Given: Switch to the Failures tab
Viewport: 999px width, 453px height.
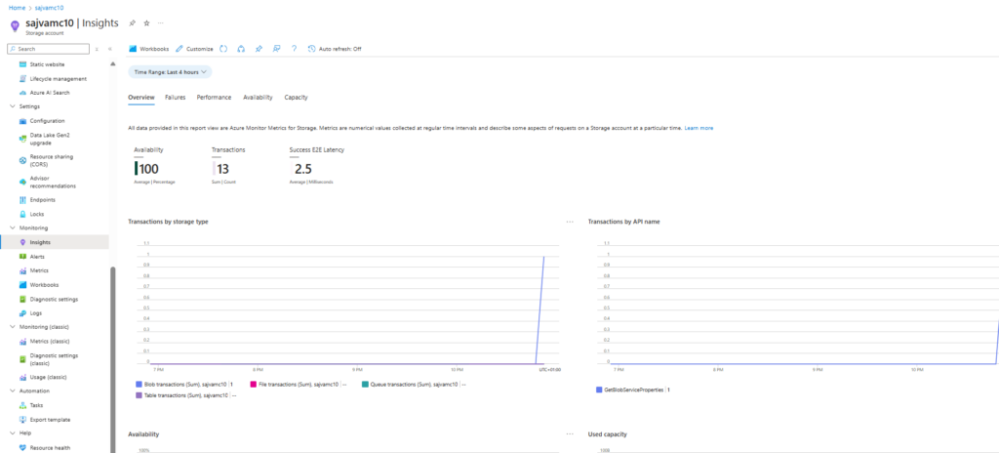Looking at the screenshot, I should pos(175,98).
